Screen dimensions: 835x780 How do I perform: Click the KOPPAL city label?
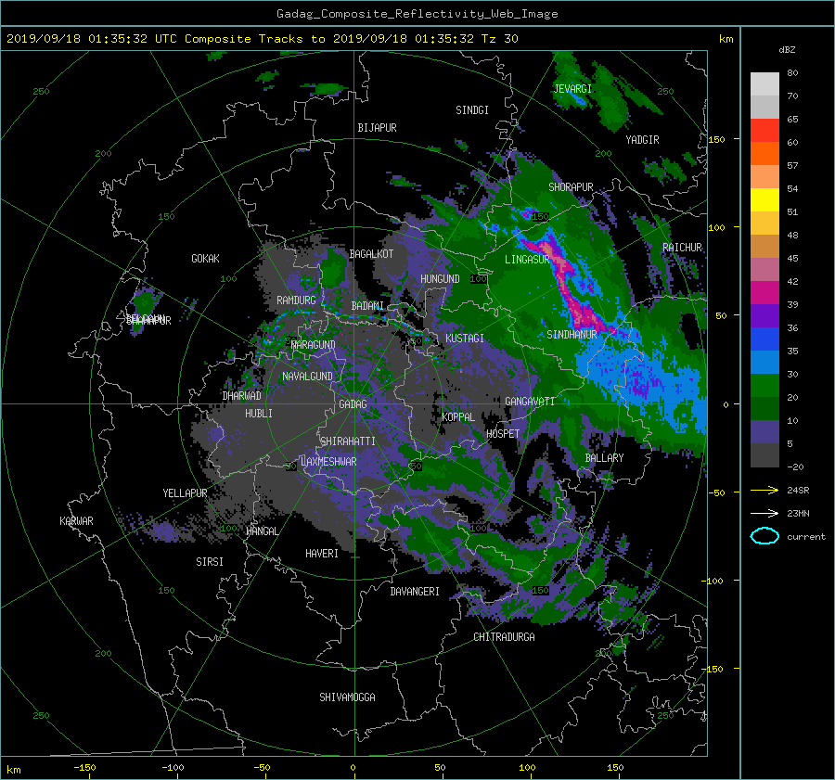[458, 416]
